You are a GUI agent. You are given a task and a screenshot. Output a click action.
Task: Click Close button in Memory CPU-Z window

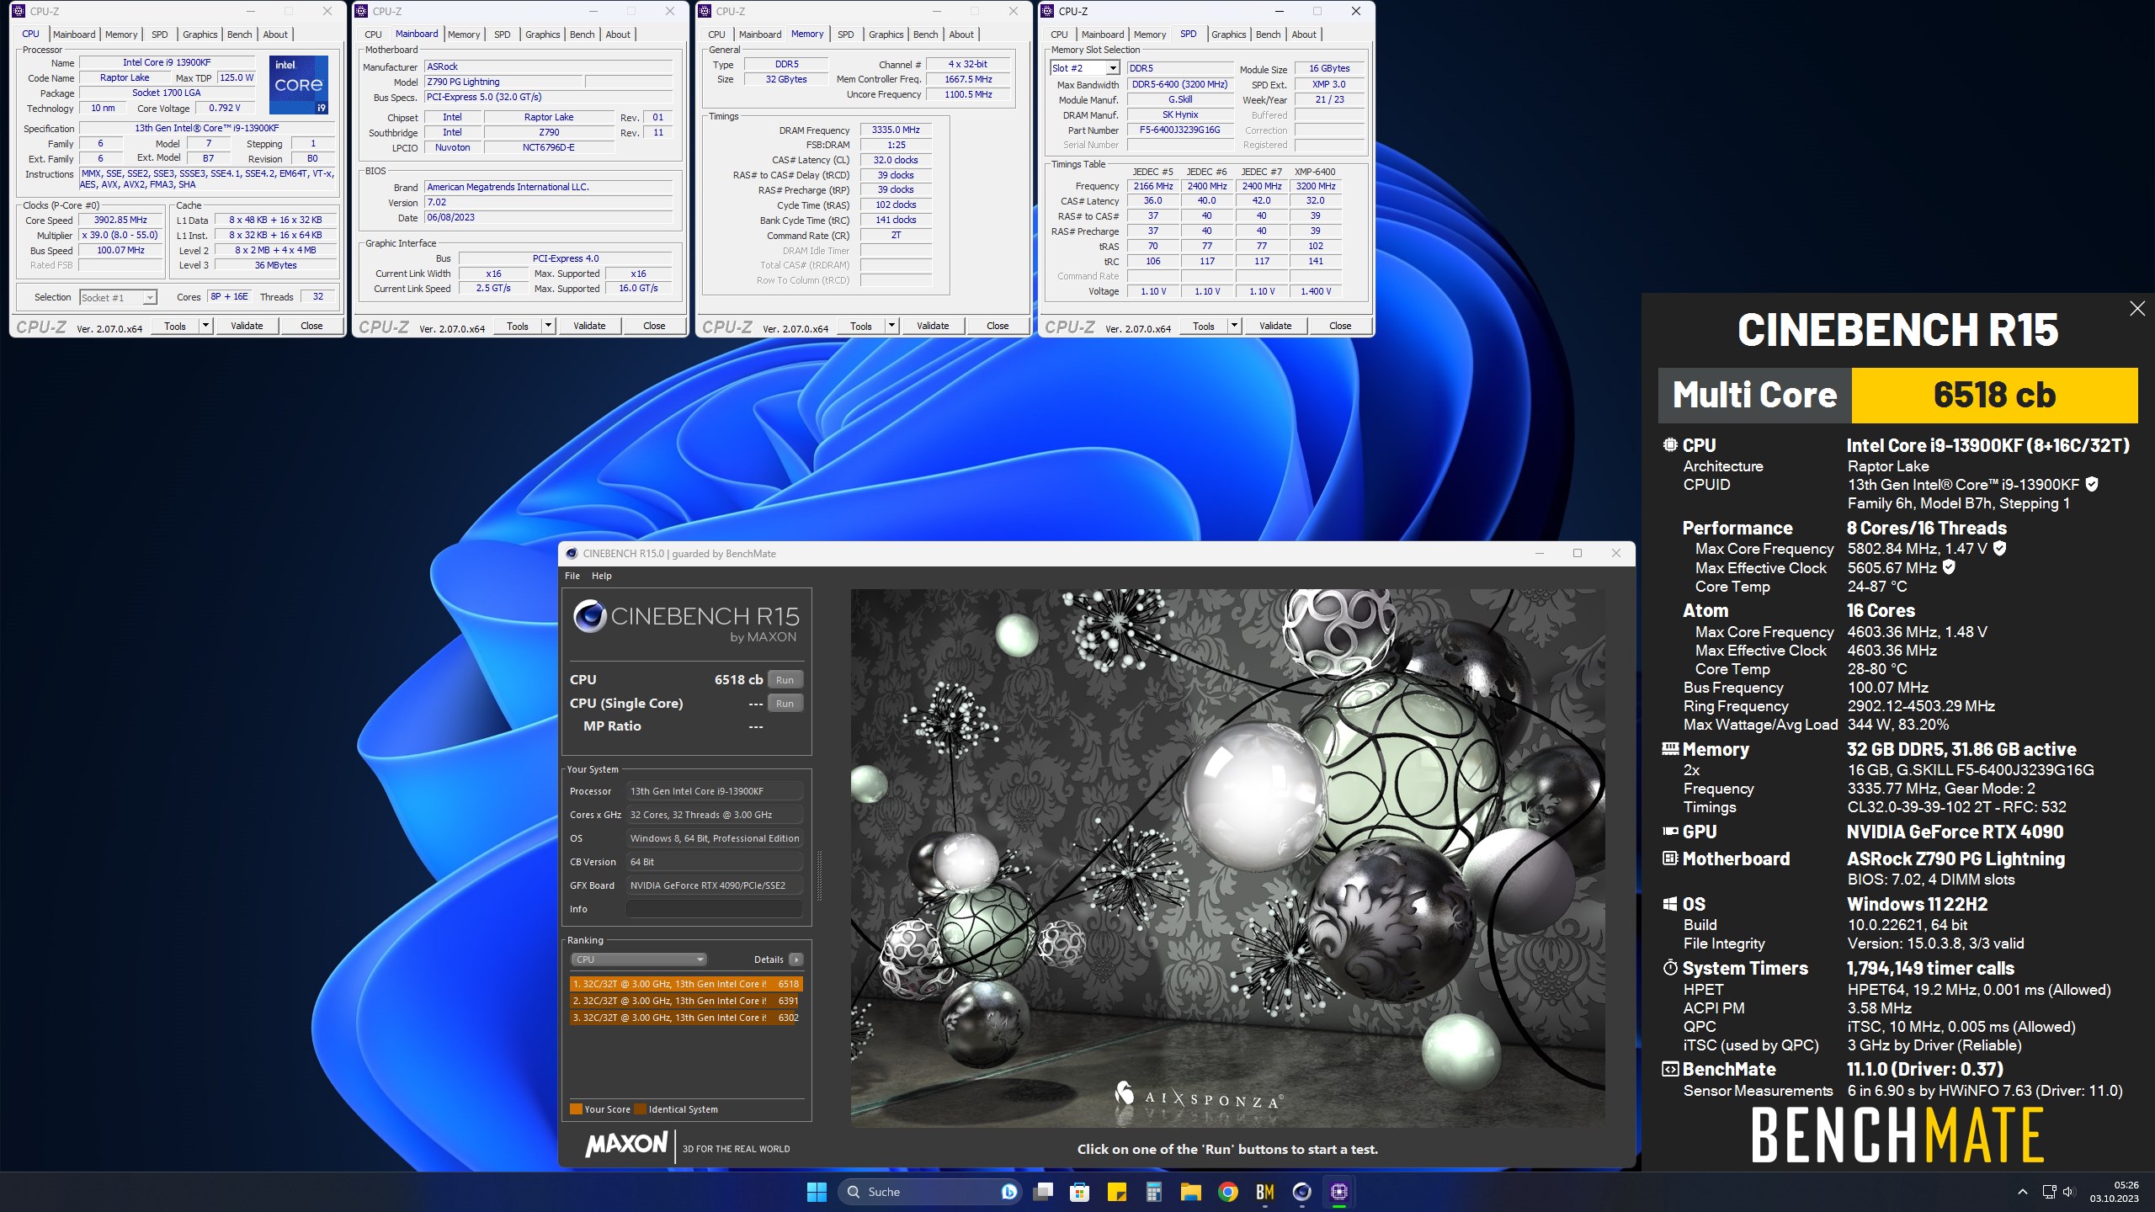point(998,326)
